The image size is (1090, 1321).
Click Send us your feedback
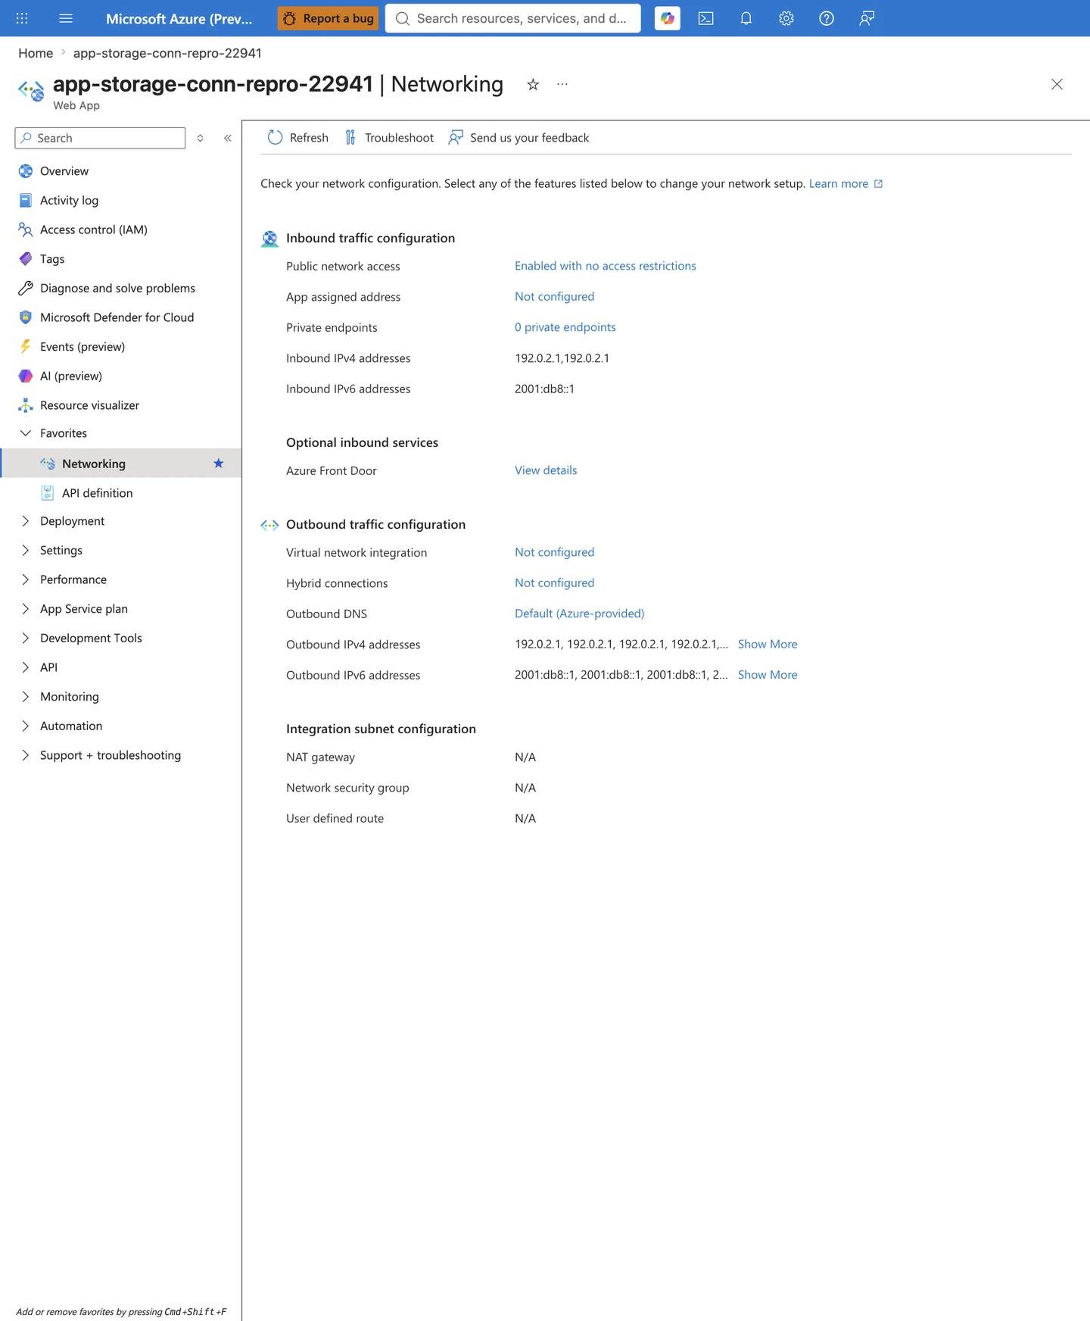click(519, 137)
